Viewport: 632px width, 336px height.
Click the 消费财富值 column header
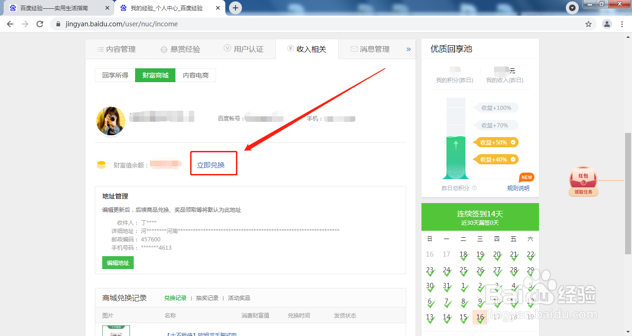(255, 316)
